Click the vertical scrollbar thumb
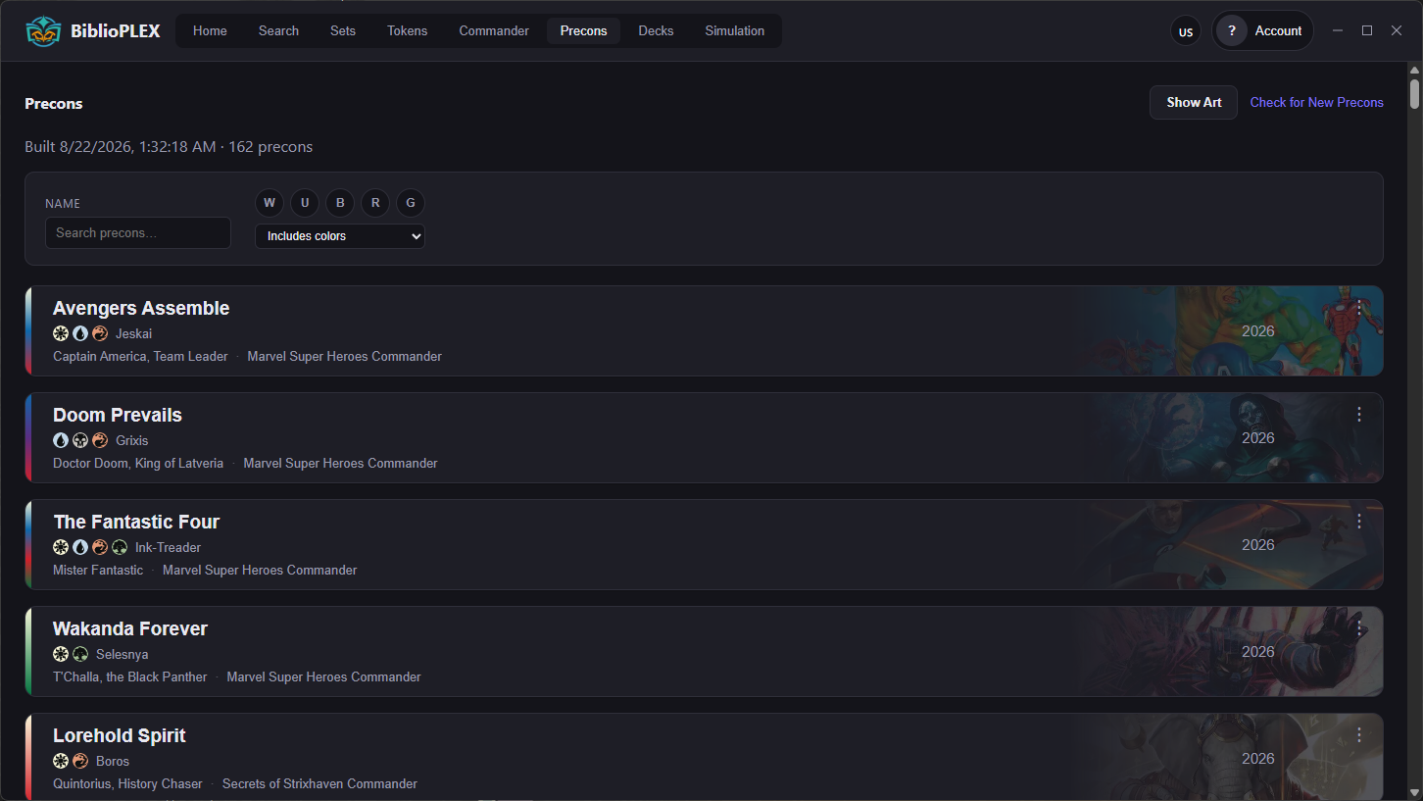This screenshot has height=801, width=1423. pyautogui.click(x=1414, y=94)
